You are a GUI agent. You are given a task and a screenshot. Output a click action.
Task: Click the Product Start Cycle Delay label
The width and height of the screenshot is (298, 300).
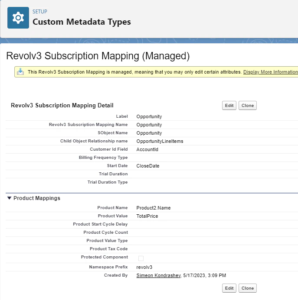pyautogui.click(x=100, y=224)
